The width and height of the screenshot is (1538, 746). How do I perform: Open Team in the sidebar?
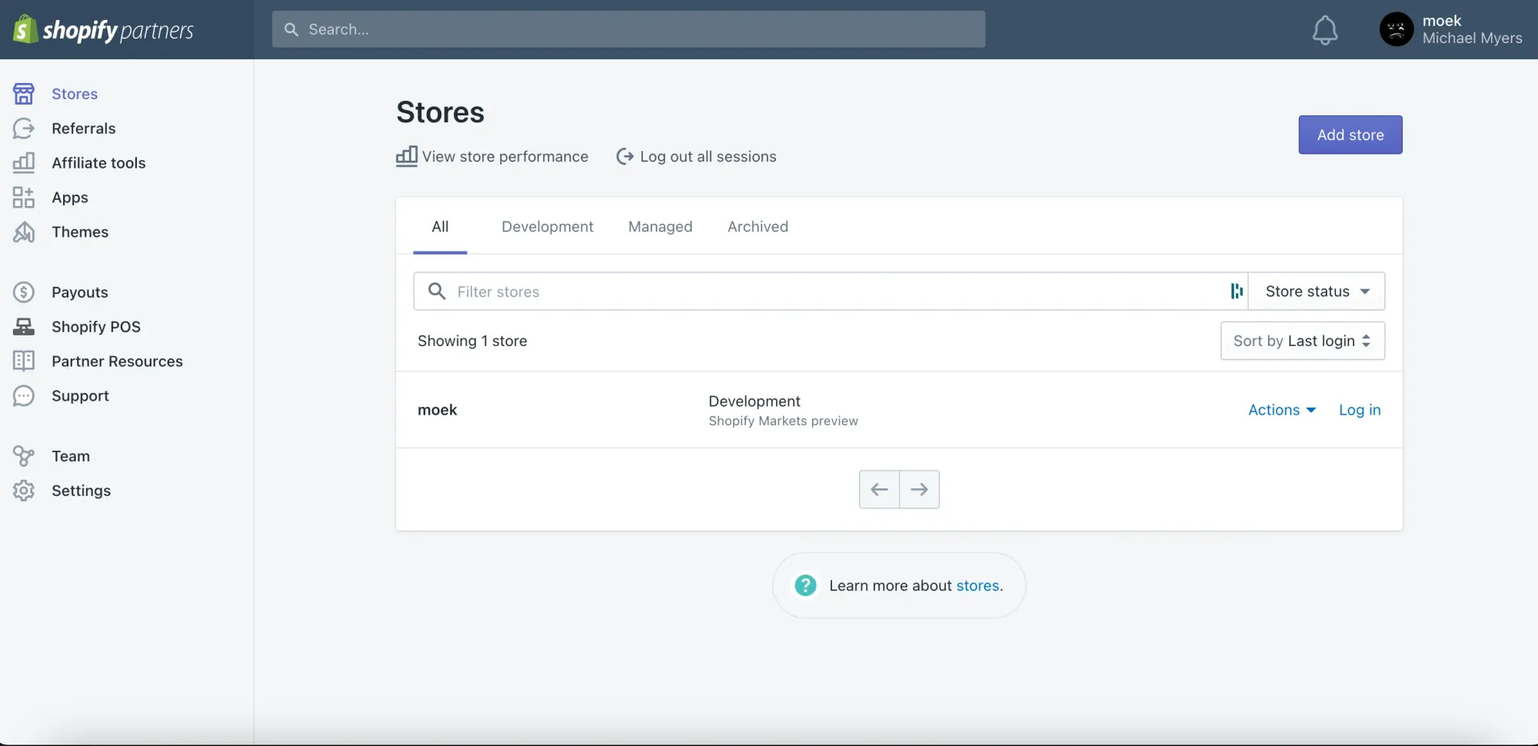pos(71,456)
